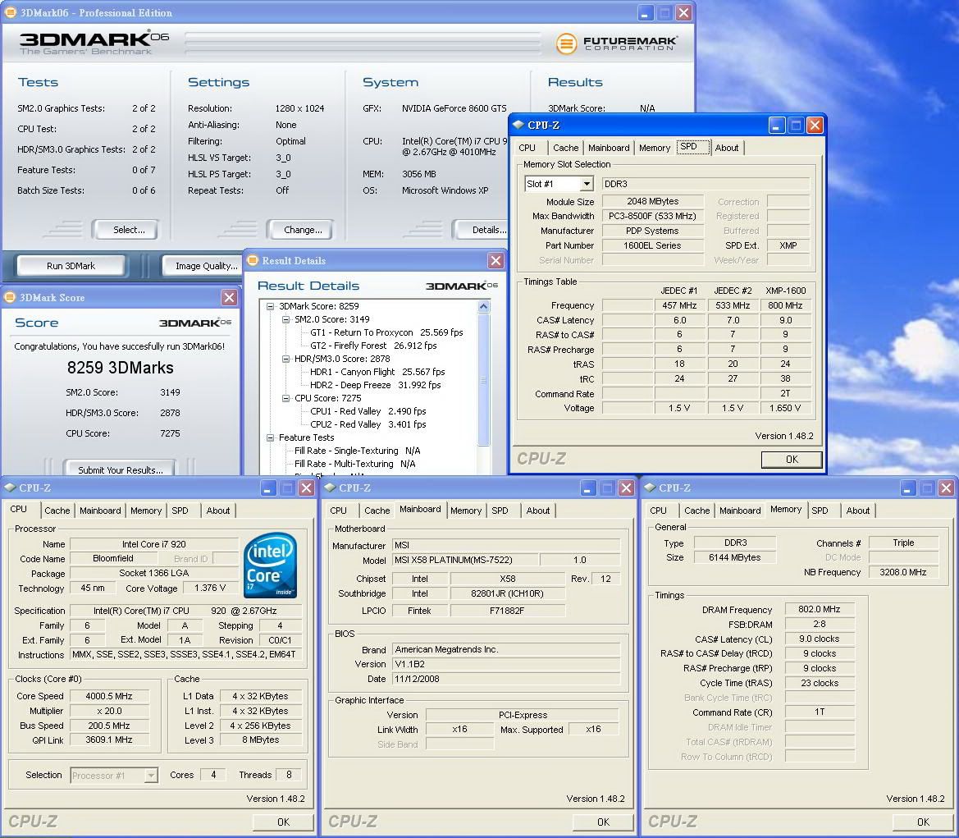Click OK in the SPD CPU-Z window
This screenshot has width=959, height=838.
[792, 459]
